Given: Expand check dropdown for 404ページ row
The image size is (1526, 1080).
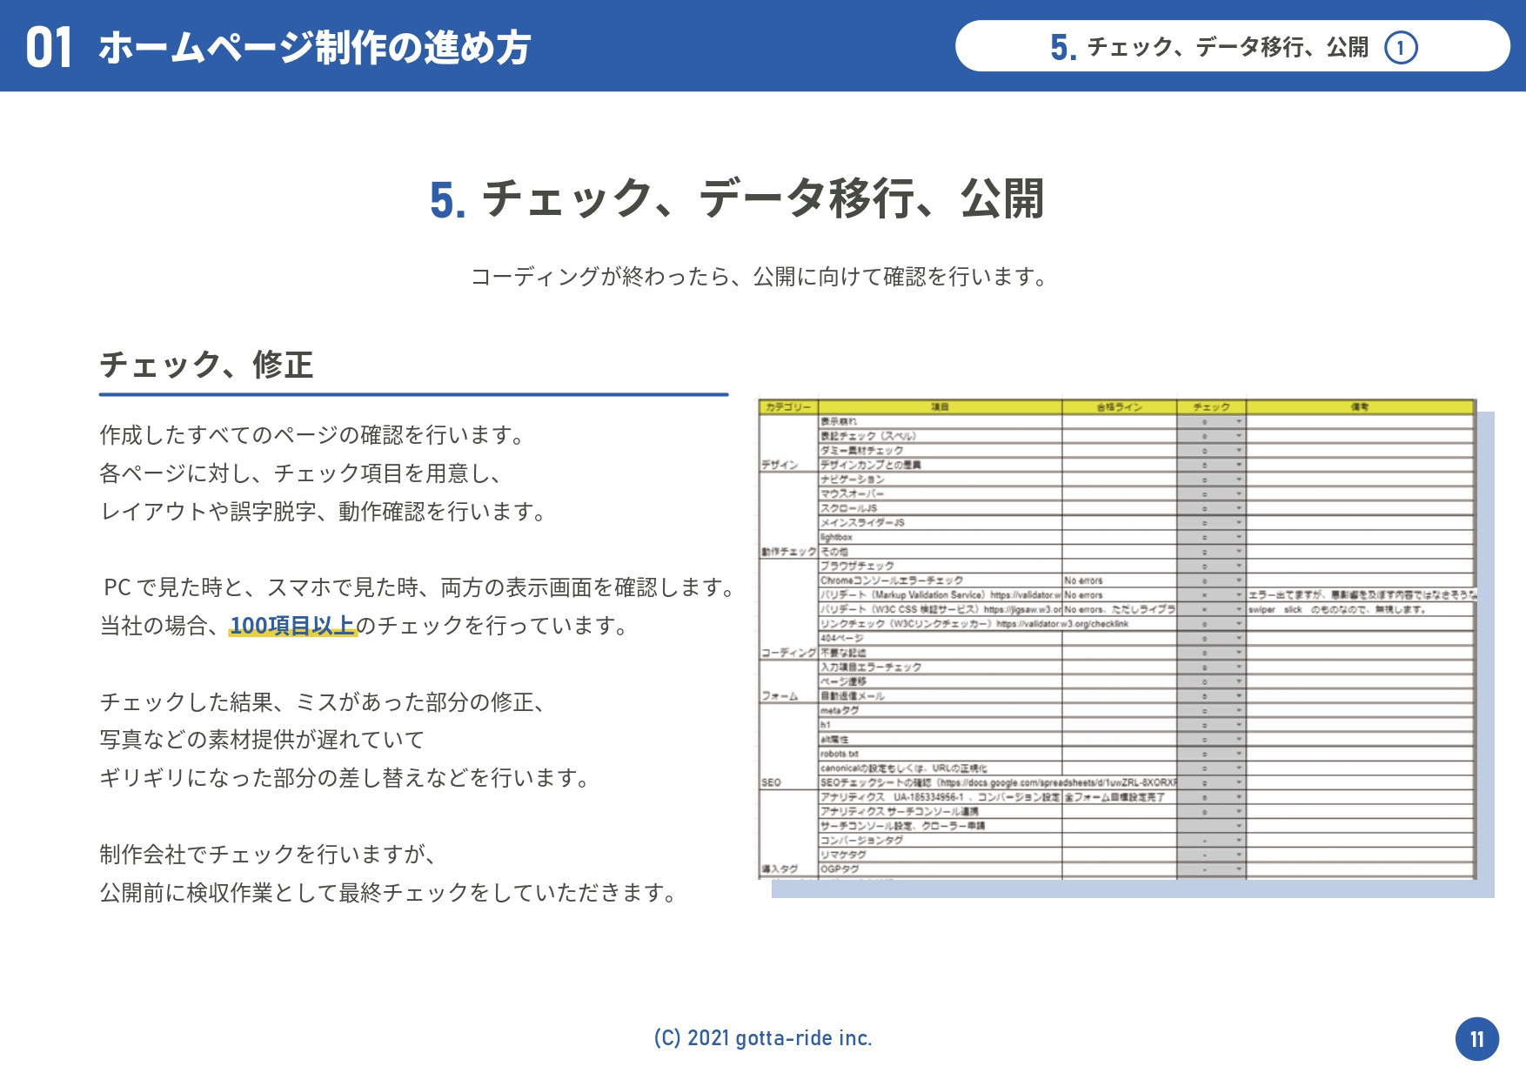Looking at the screenshot, I should click(1239, 639).
